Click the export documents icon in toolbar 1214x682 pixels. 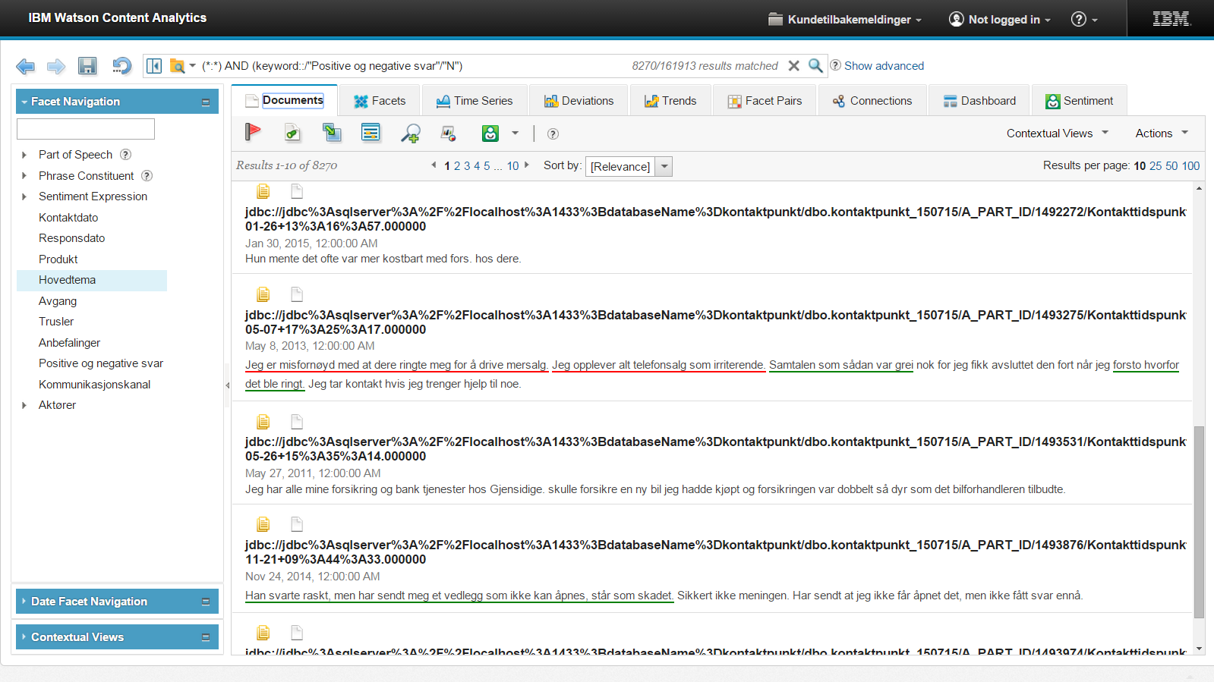pyautogui.click(x=332, y=133)
